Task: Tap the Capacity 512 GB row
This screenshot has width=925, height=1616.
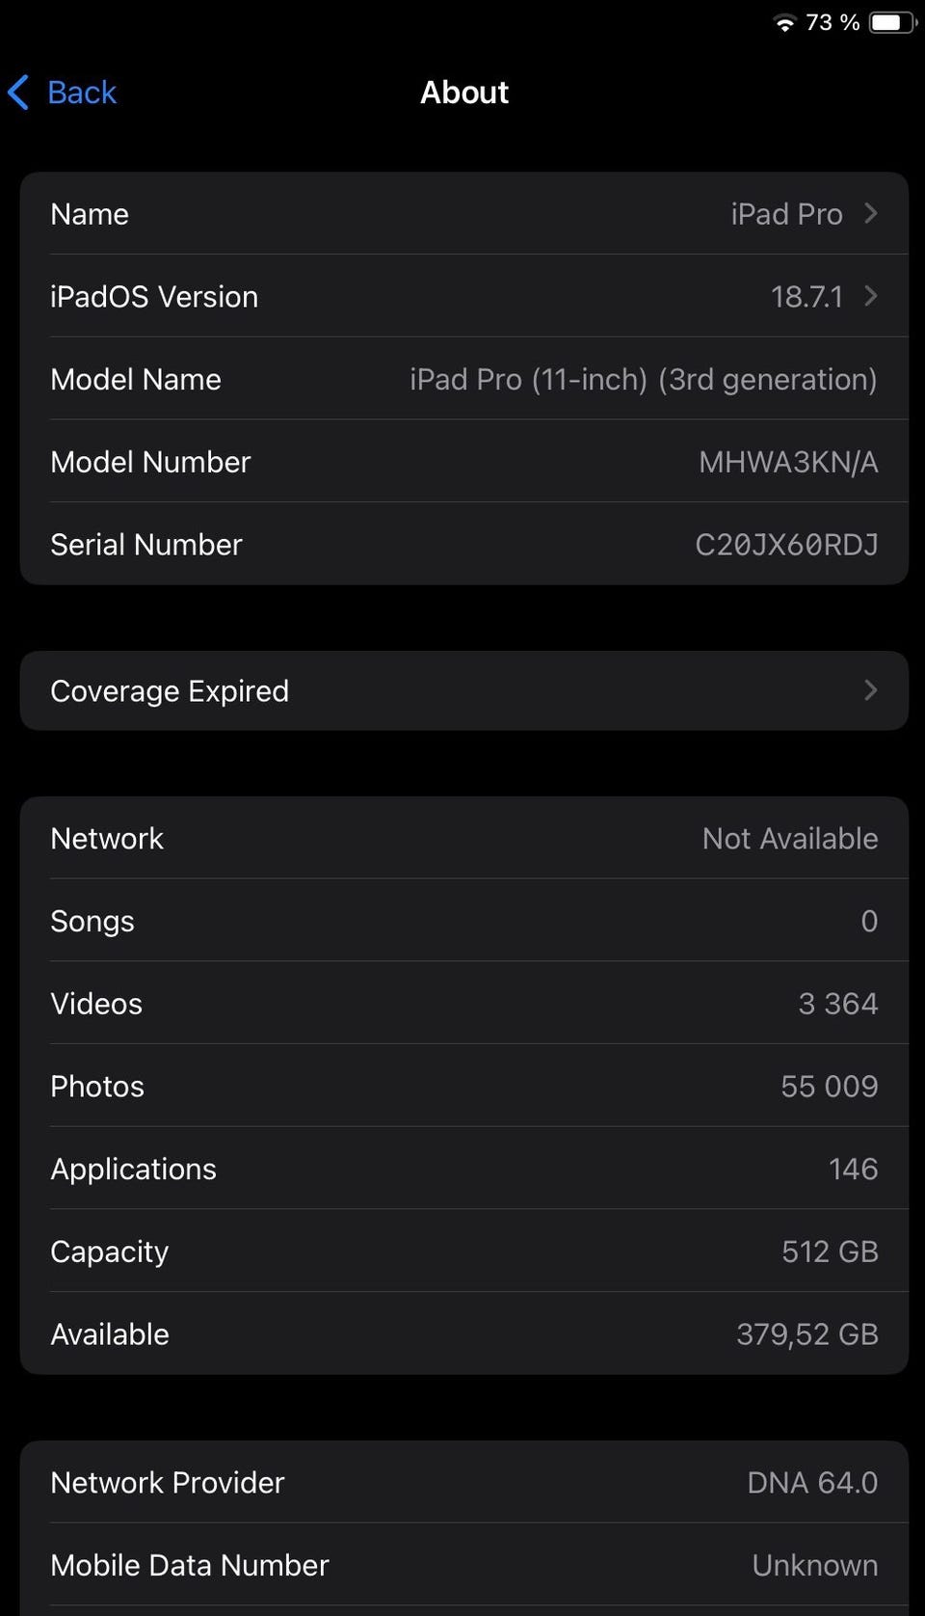Action: (x=462, y=1252)
